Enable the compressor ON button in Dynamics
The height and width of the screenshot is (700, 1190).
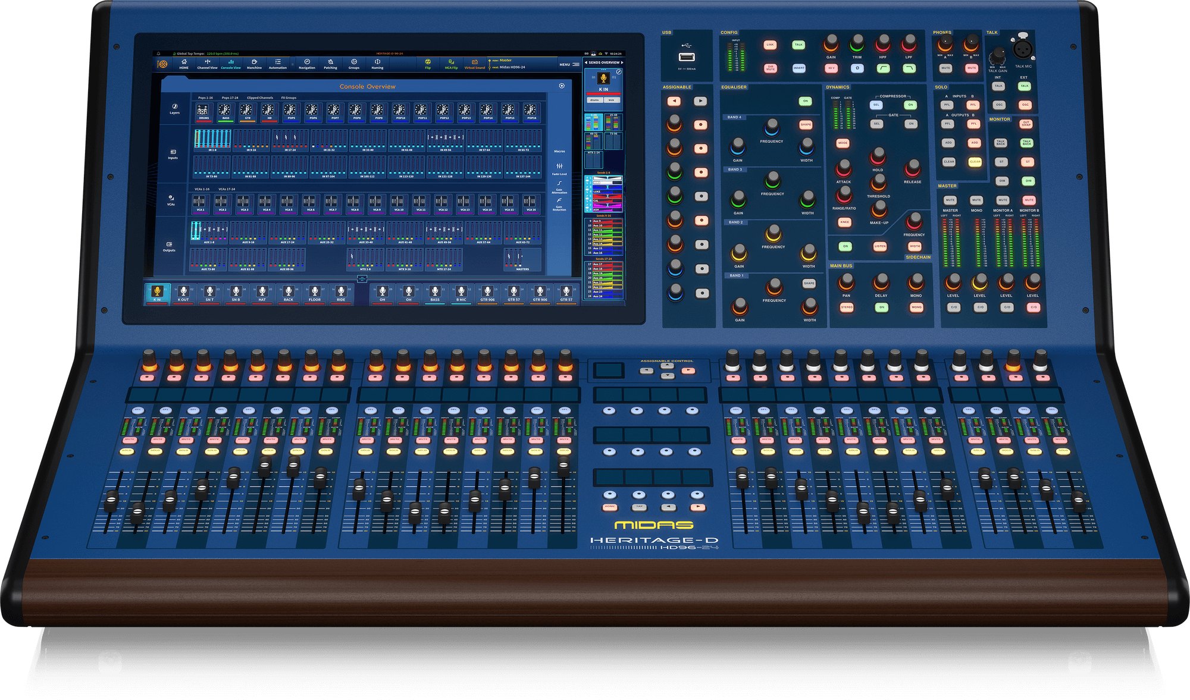(910, 105)
